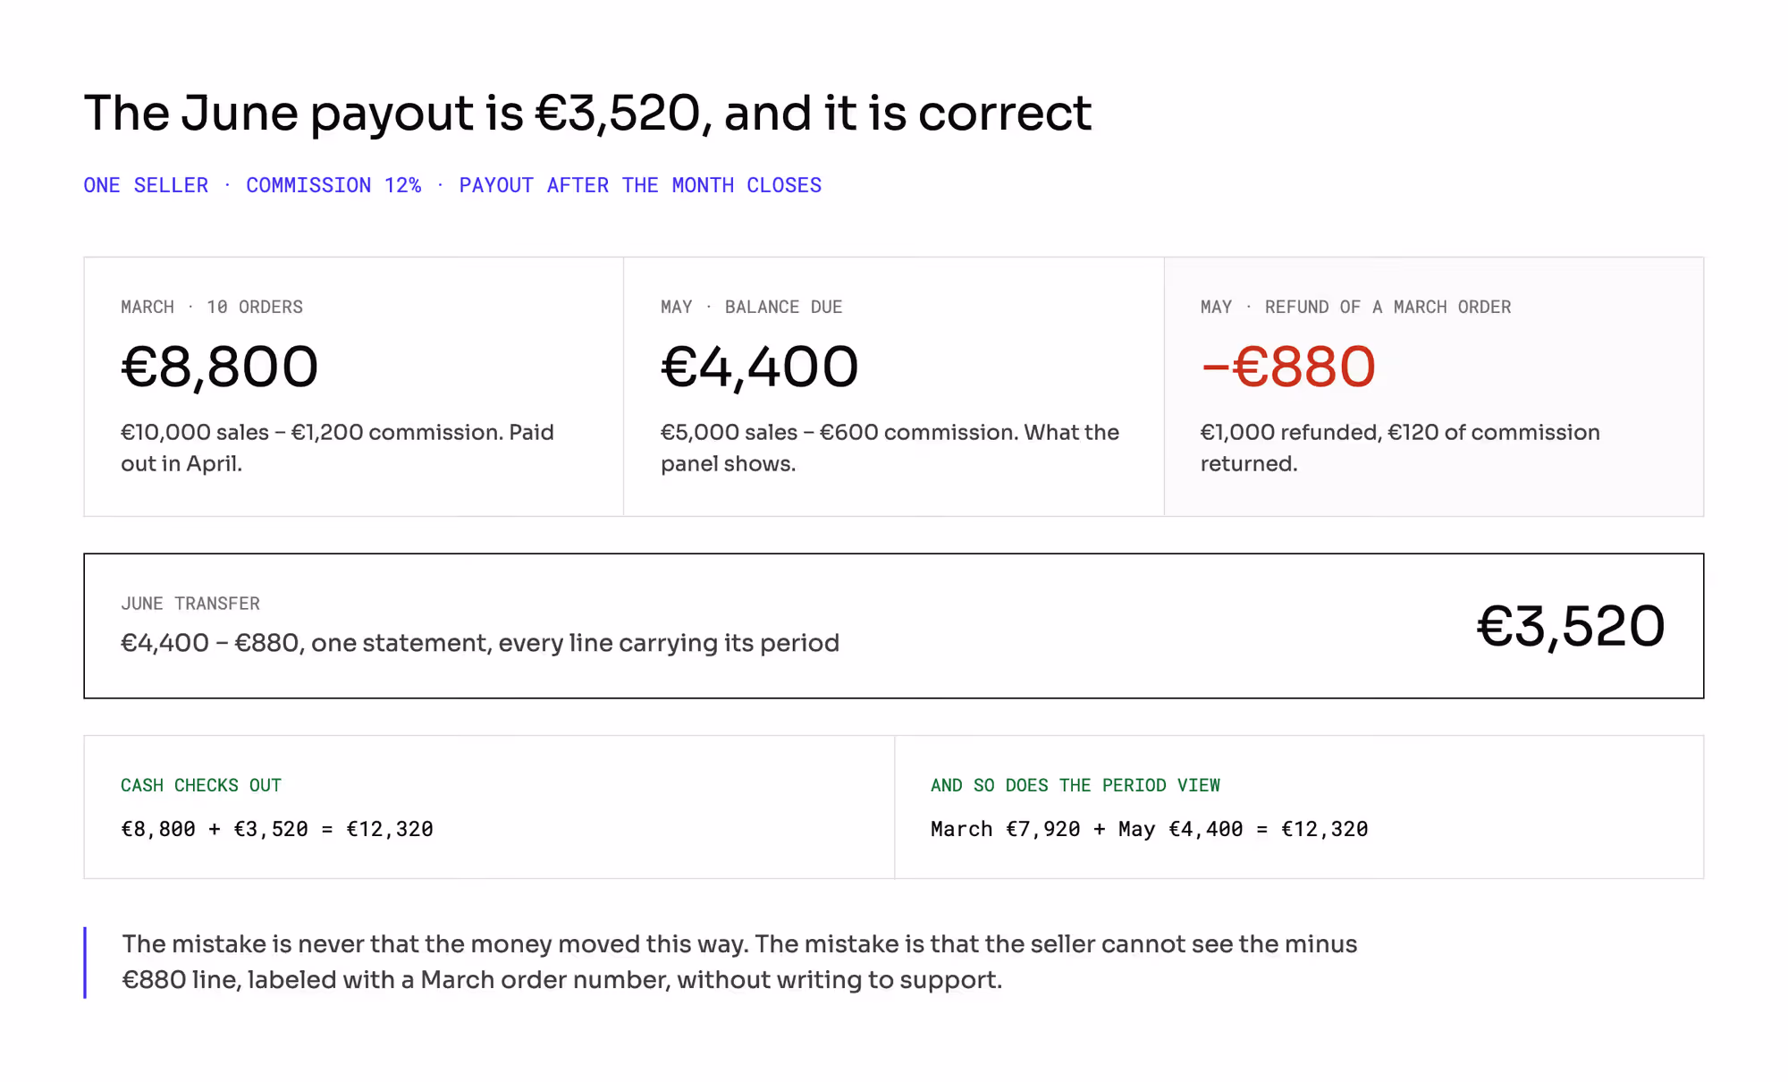Select the €8,800 + €3,520 equation

[x=277, y=829]
